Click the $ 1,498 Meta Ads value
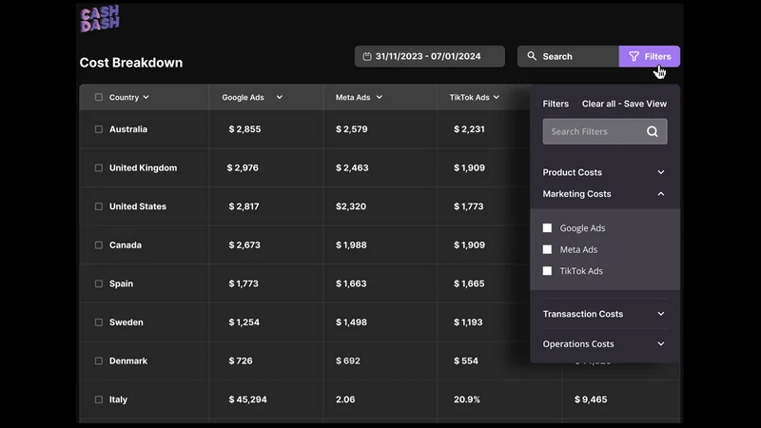Screen dimensions: 761x428 click(351, 322)
